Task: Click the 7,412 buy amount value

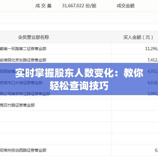Action: (x=153, y=60)
